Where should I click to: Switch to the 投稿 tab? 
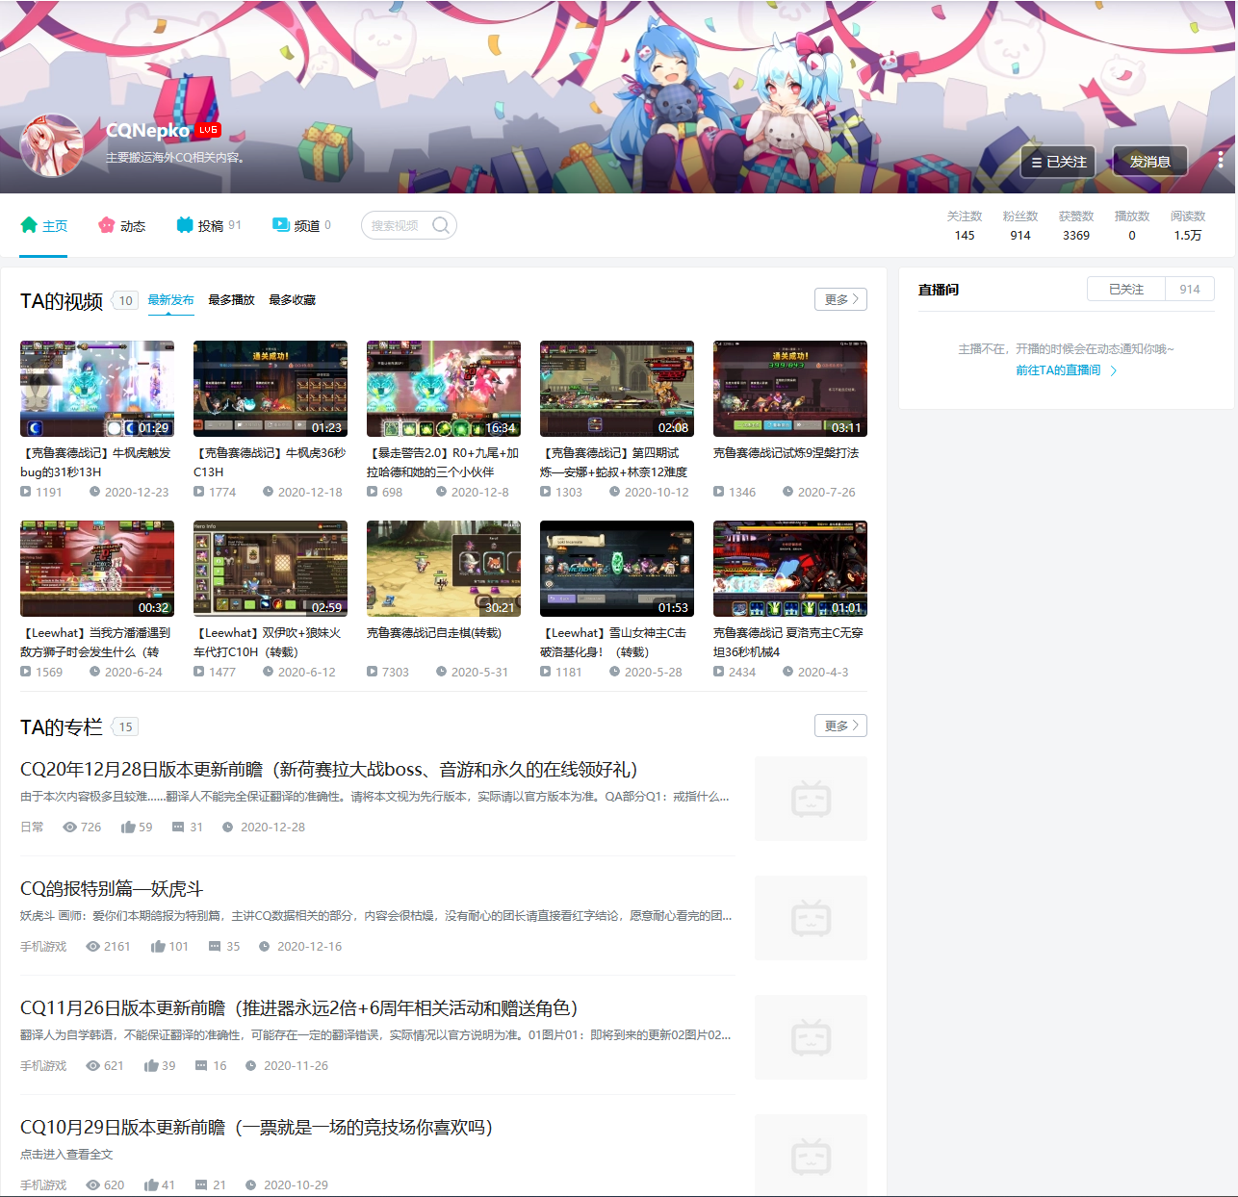209,225
